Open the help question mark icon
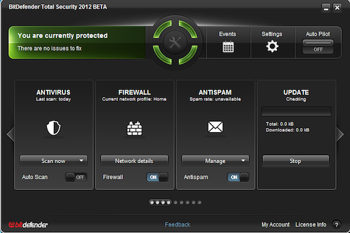Image resolution: width=350 pixels, height=233 pixels. (x=337, y=225)
